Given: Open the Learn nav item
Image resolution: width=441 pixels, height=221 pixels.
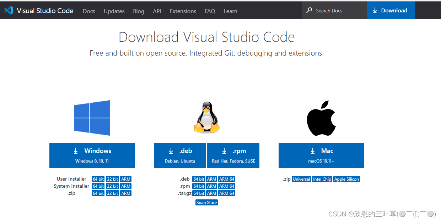Looking at the screenshot, I should [x=230, y=11].
